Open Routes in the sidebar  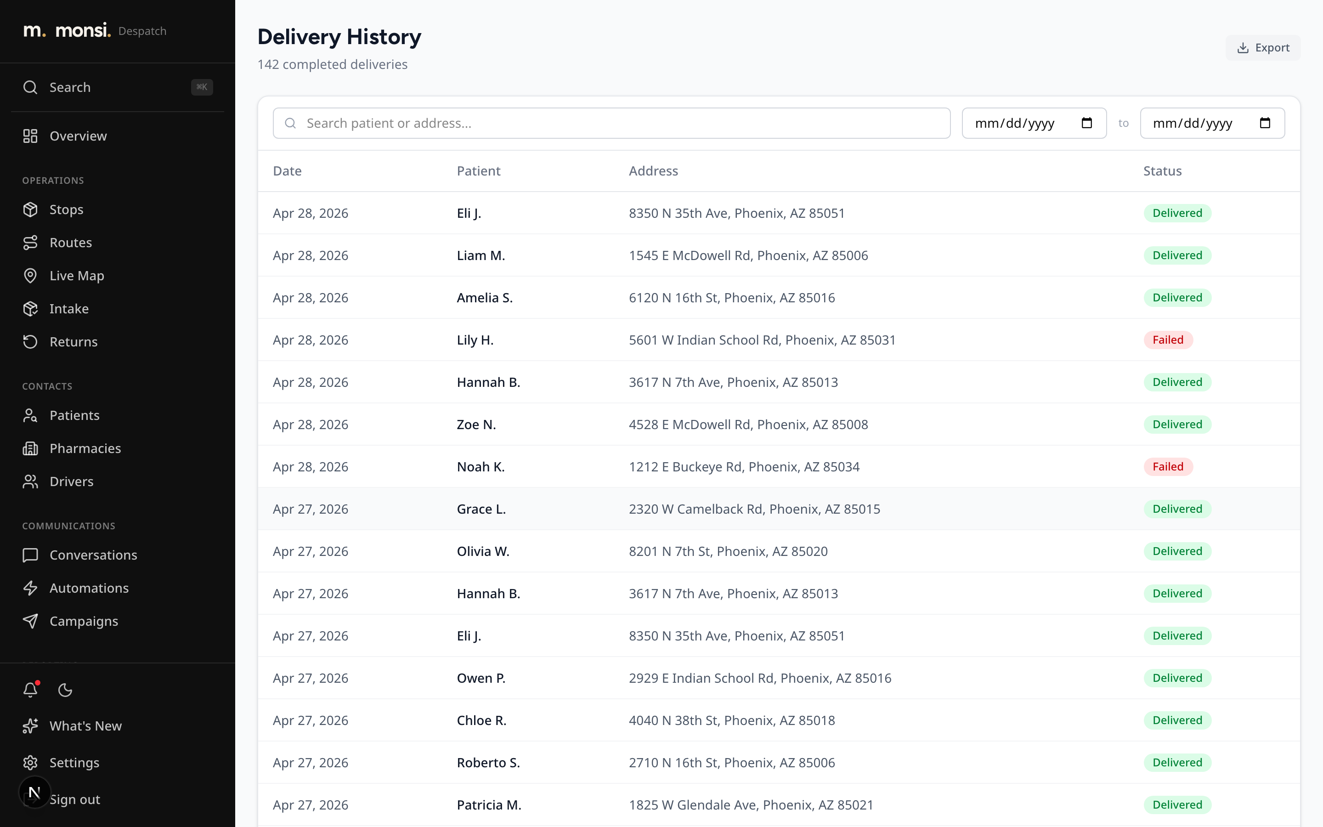118,242
